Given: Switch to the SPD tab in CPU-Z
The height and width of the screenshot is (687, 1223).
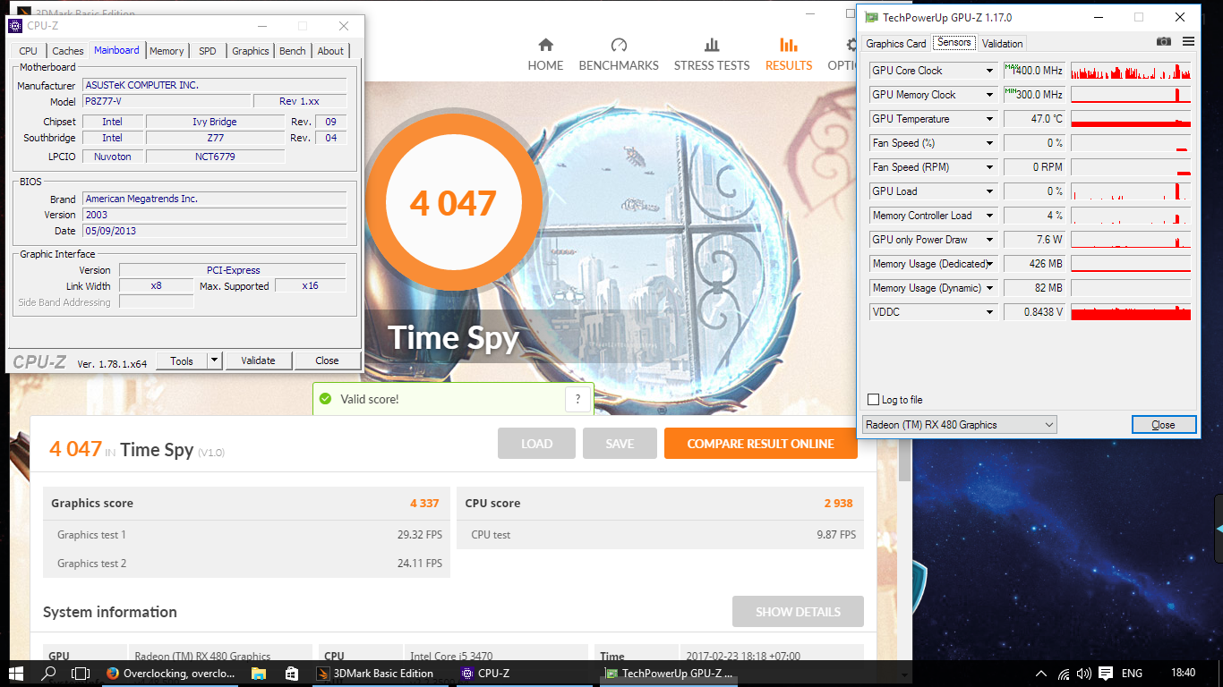Looking at the screenshot, I should 208,51.
